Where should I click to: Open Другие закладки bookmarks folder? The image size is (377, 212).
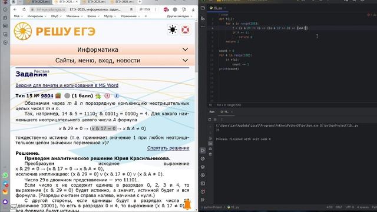pos(180,16)
